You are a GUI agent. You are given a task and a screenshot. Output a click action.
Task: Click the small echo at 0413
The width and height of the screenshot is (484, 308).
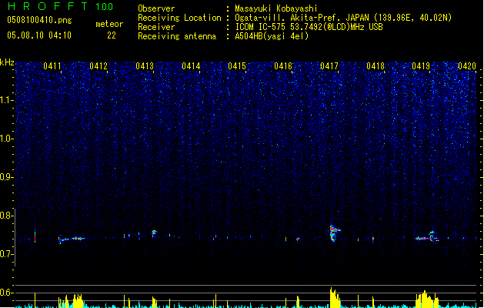point(154,233)
